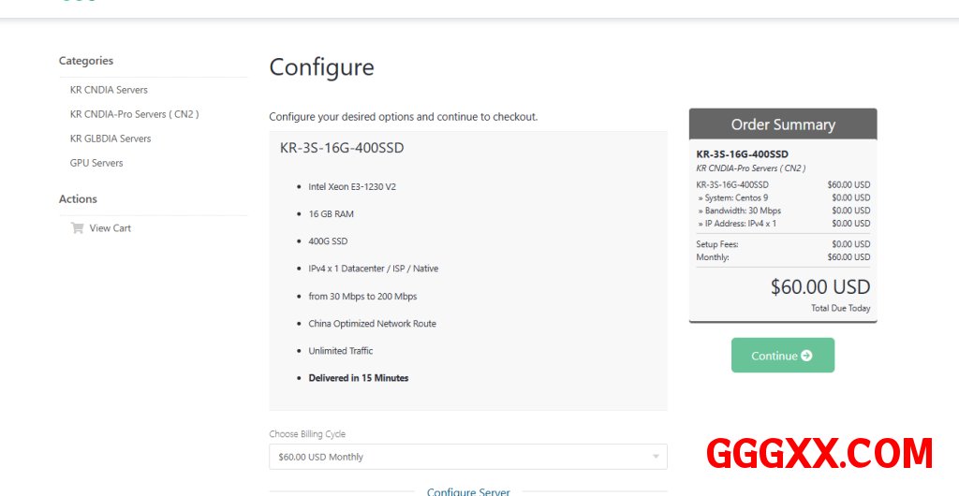Screen dimensions: 959x496
Task: Click the KR-3S-16G-400SSD product title in configure box
Action: [x=342, y=148]
